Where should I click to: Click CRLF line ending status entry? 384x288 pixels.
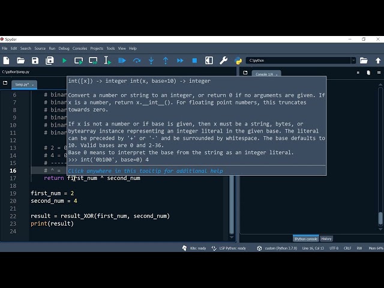pos(347,248)
